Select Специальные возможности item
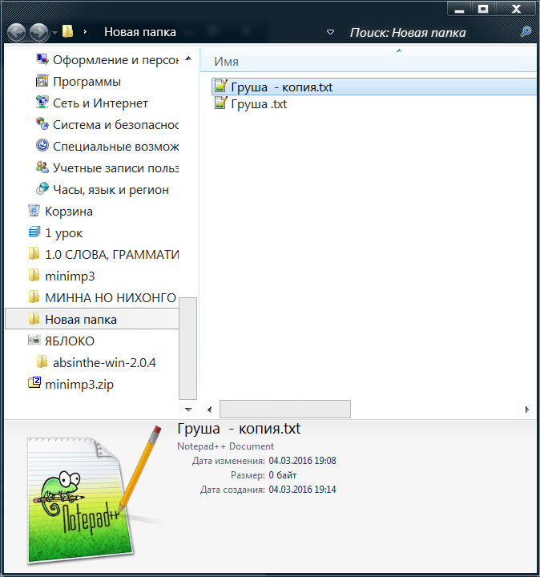Viewport: 540px width, 577px height. coord(115,147)
